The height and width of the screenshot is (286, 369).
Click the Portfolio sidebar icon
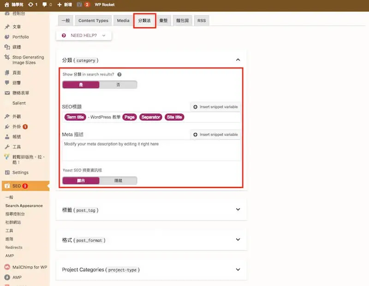tap(7, 37)
